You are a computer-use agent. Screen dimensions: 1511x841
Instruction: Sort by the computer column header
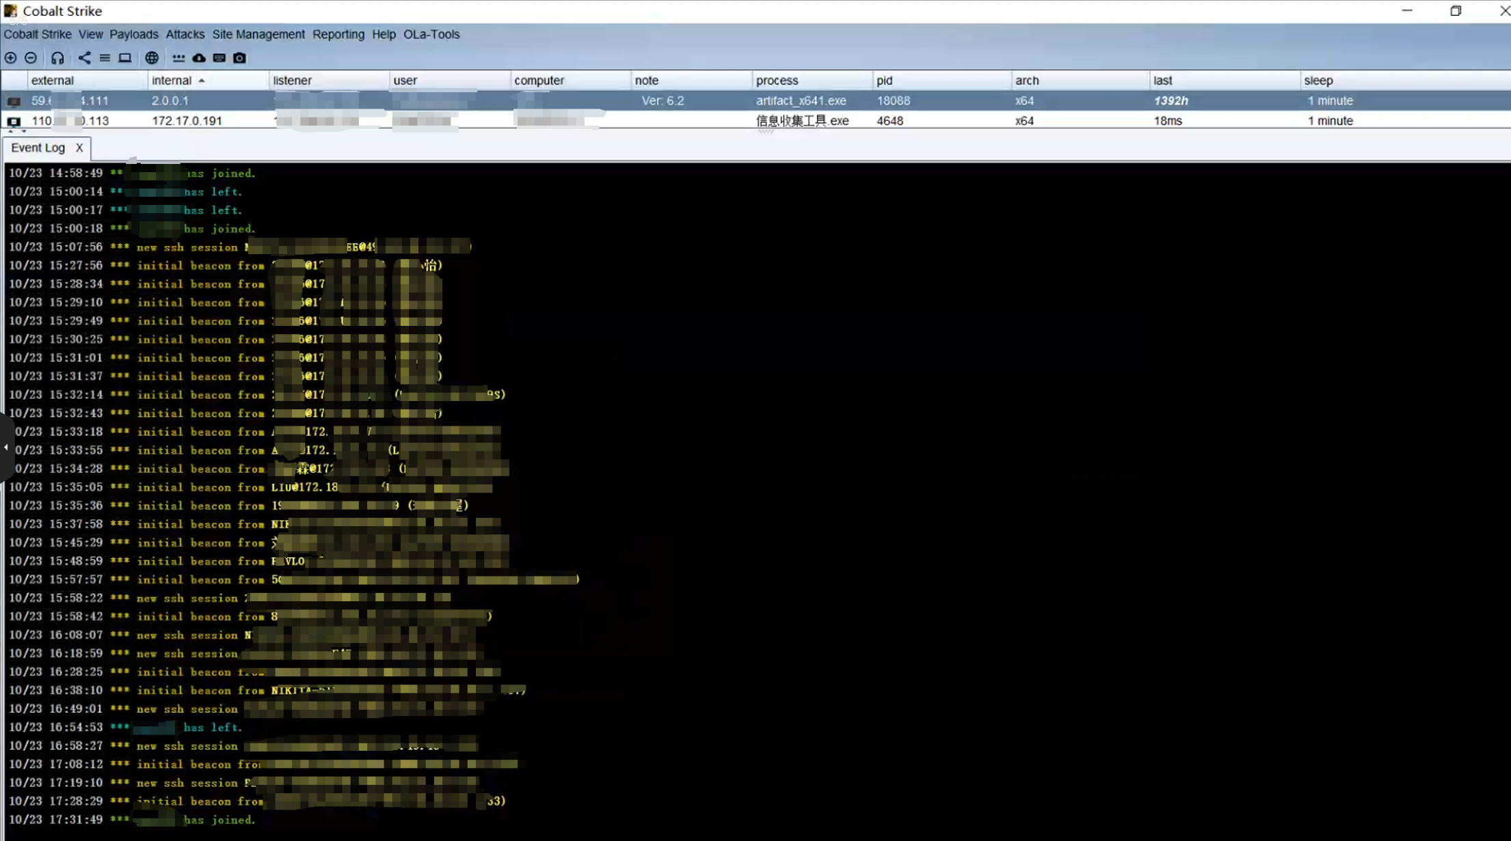(570, 80)
